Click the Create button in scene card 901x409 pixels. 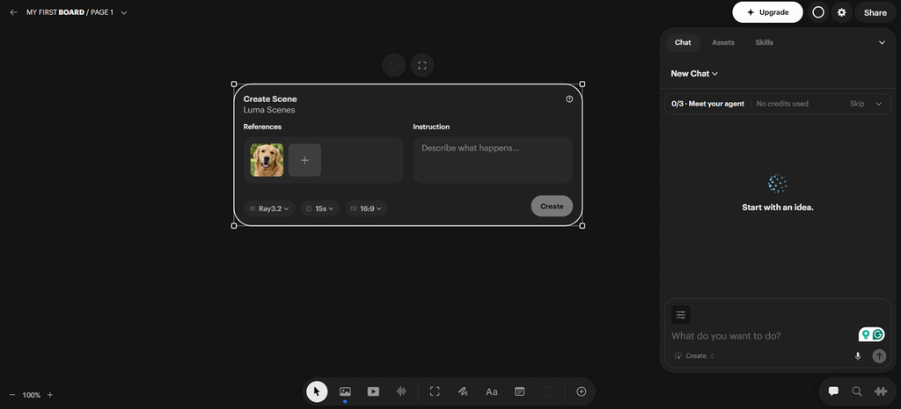(552, 206)
